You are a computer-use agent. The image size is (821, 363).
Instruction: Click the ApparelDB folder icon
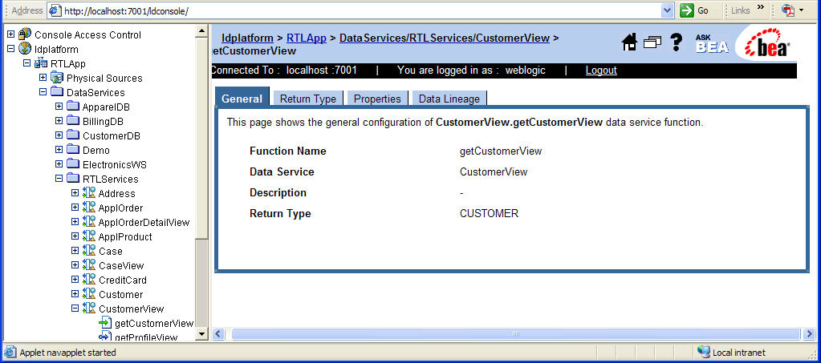(x=73, y=107)
